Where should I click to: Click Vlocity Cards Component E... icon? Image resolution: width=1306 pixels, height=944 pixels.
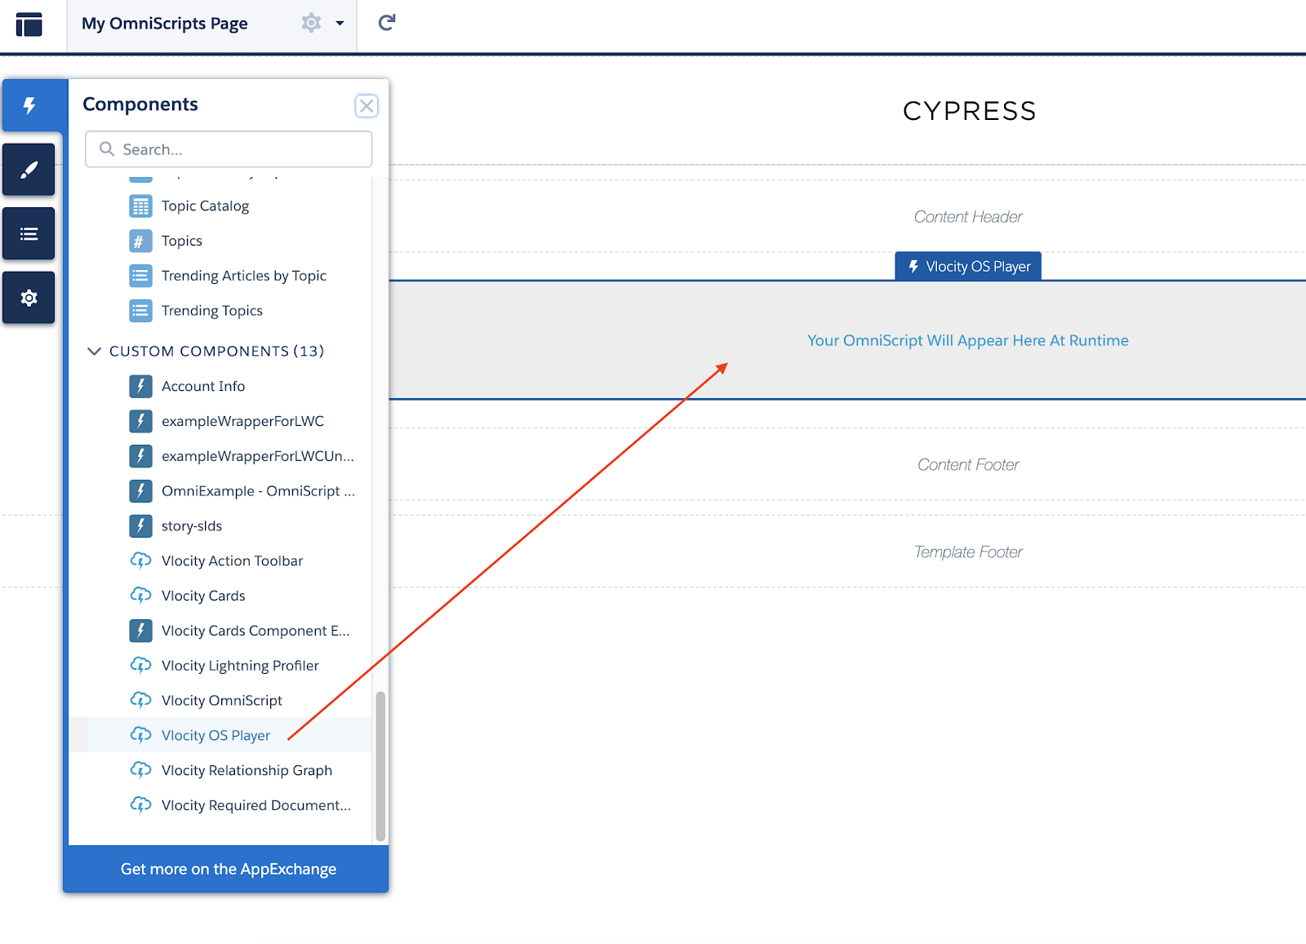(140, 631)
